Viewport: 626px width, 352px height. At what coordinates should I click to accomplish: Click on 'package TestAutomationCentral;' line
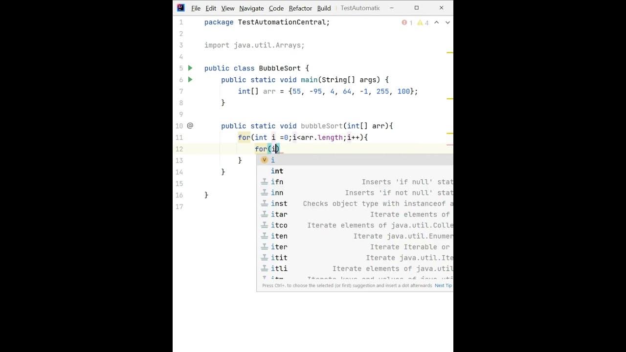coord(267,22)
